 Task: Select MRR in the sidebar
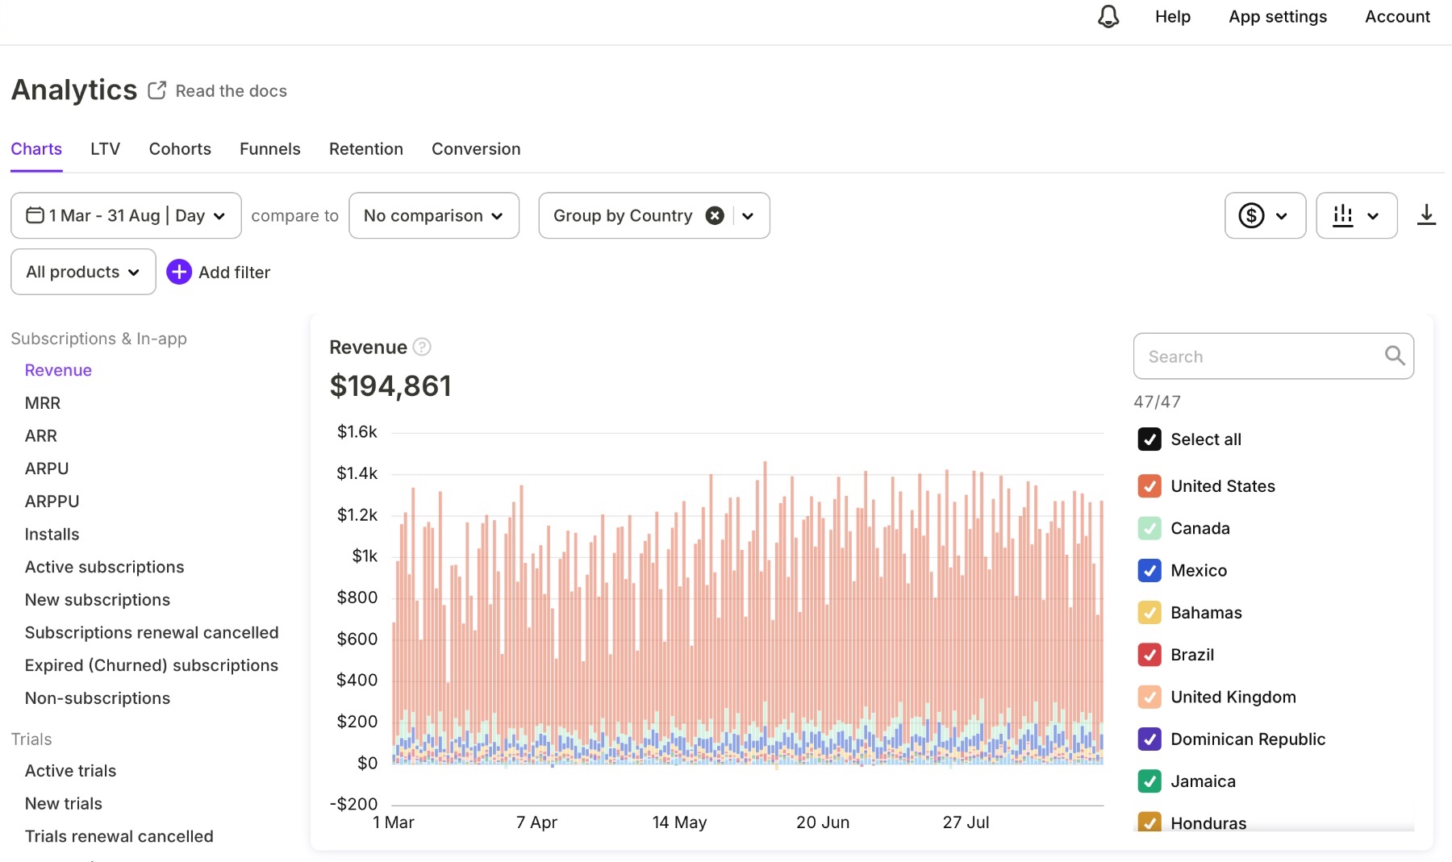[43, 403]
